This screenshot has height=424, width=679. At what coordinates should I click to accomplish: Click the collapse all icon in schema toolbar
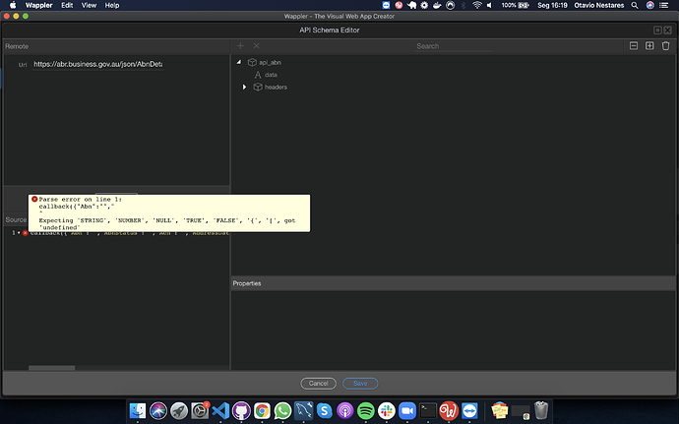(634, 46)
